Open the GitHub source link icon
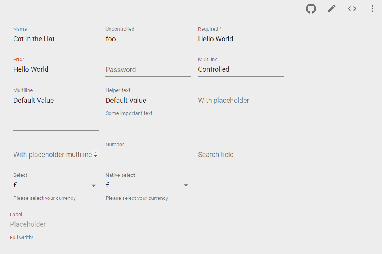This screenshot has height=254, width=382. 311,9
